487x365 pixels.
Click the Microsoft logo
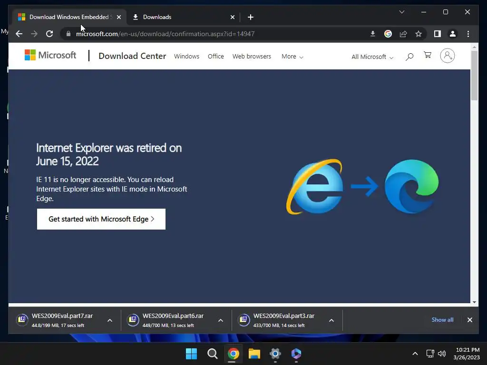click(50, 55)
